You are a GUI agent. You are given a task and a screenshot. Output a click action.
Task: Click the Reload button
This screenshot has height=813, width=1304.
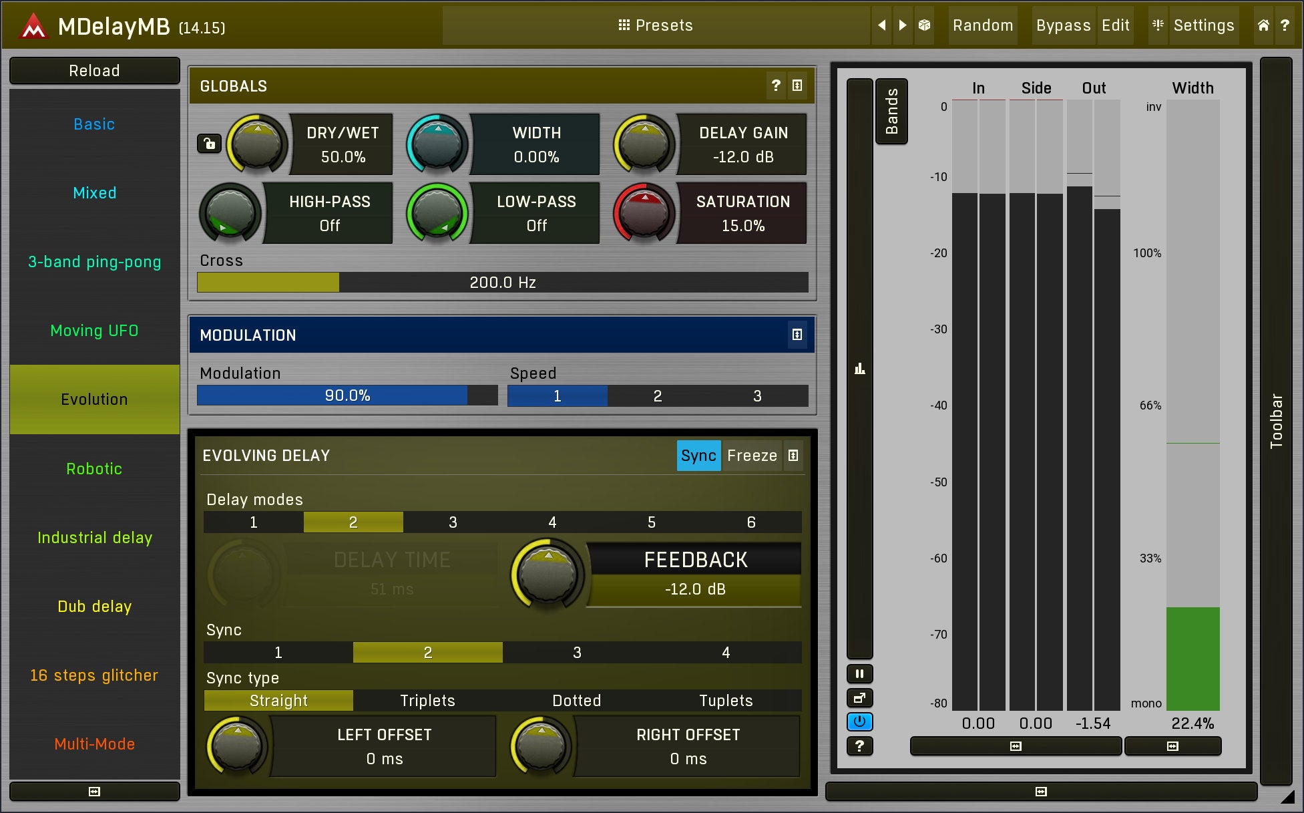(95, 71)
